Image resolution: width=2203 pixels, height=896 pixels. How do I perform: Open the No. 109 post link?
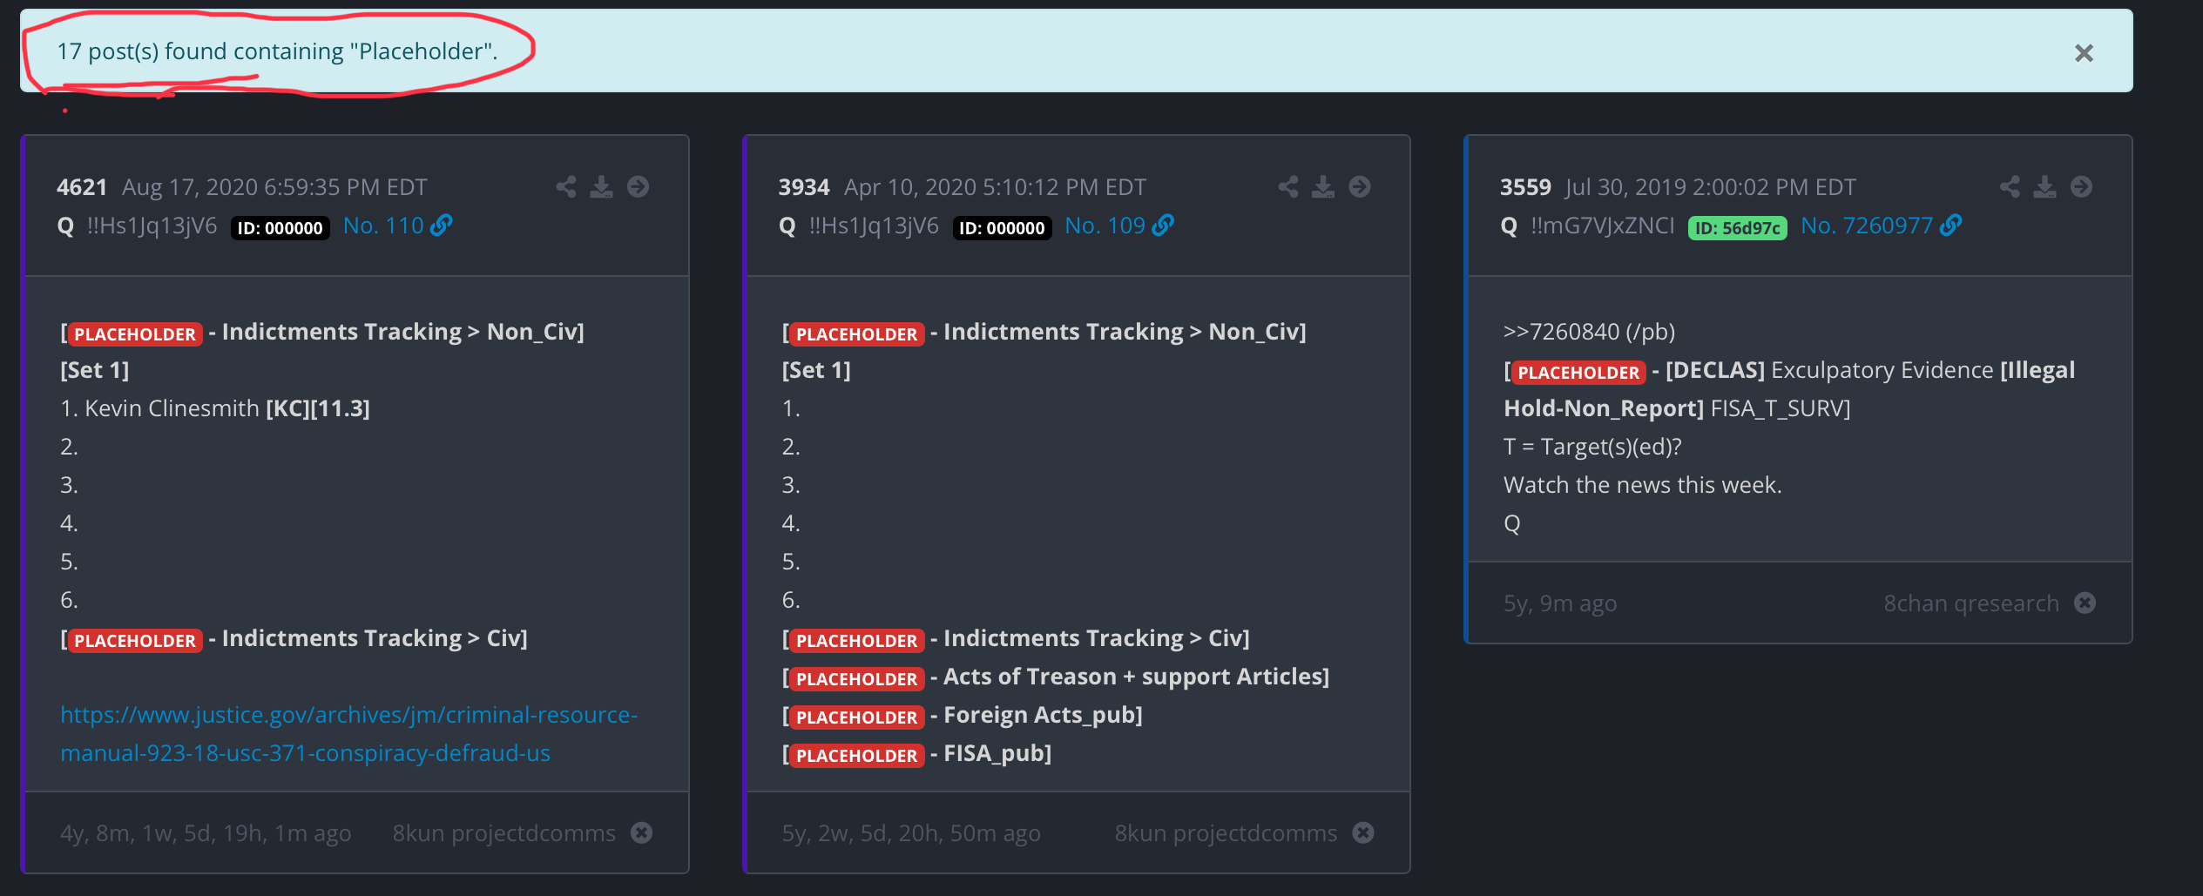pos(1105,226)
